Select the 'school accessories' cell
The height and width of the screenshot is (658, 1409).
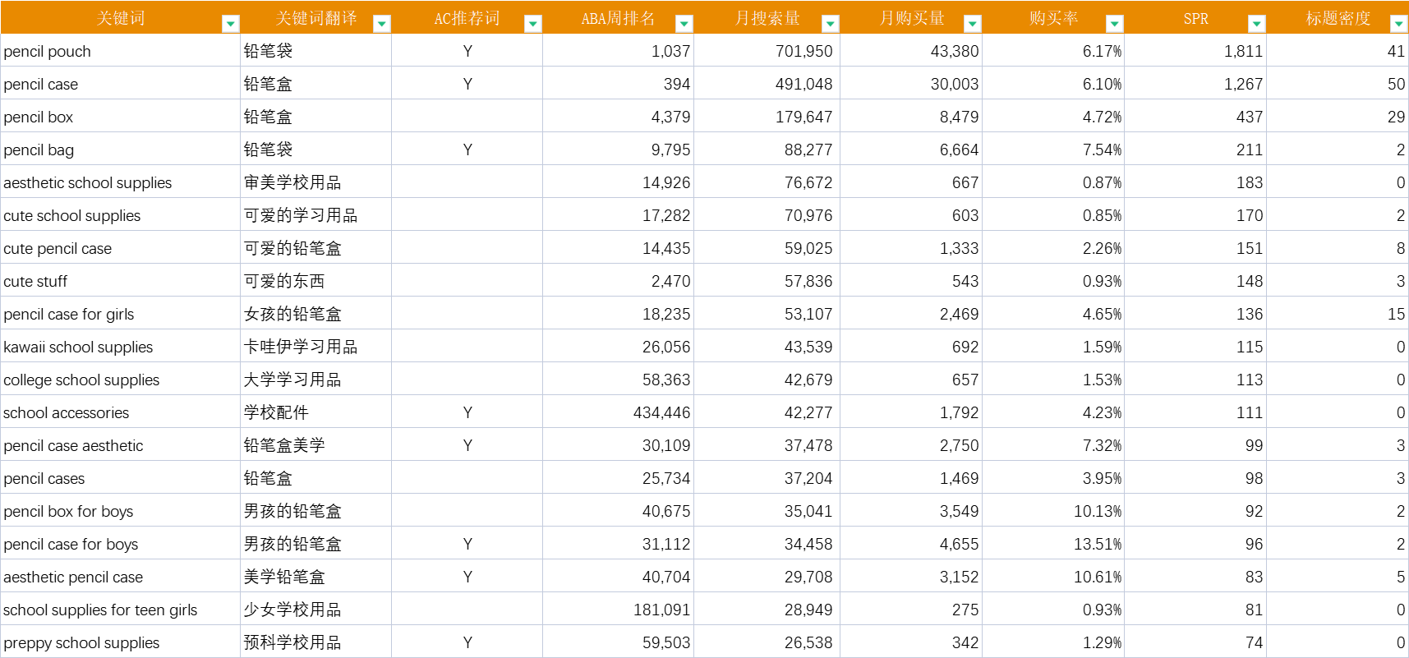coord(121,412)
